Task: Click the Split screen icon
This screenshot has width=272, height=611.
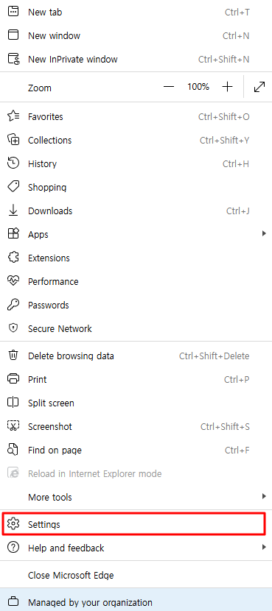Action: pos(13,403)
